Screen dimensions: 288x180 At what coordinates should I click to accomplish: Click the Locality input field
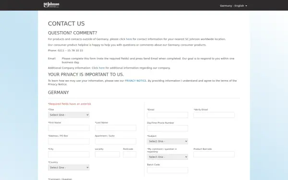[x=107, y=154]
